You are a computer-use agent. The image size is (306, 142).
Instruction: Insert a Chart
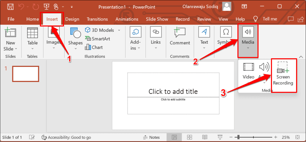[x=94, y=47]
